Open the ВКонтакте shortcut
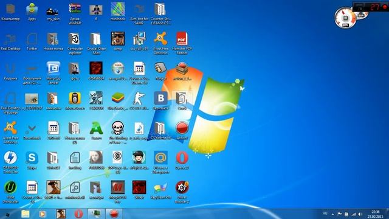Screen dimensions: 389x219 tap(160, 102)
